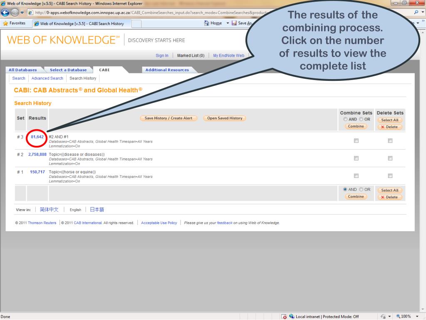Click Save History / Create Alert button
The width and height of the screenshot is (426, 320).
168,118
